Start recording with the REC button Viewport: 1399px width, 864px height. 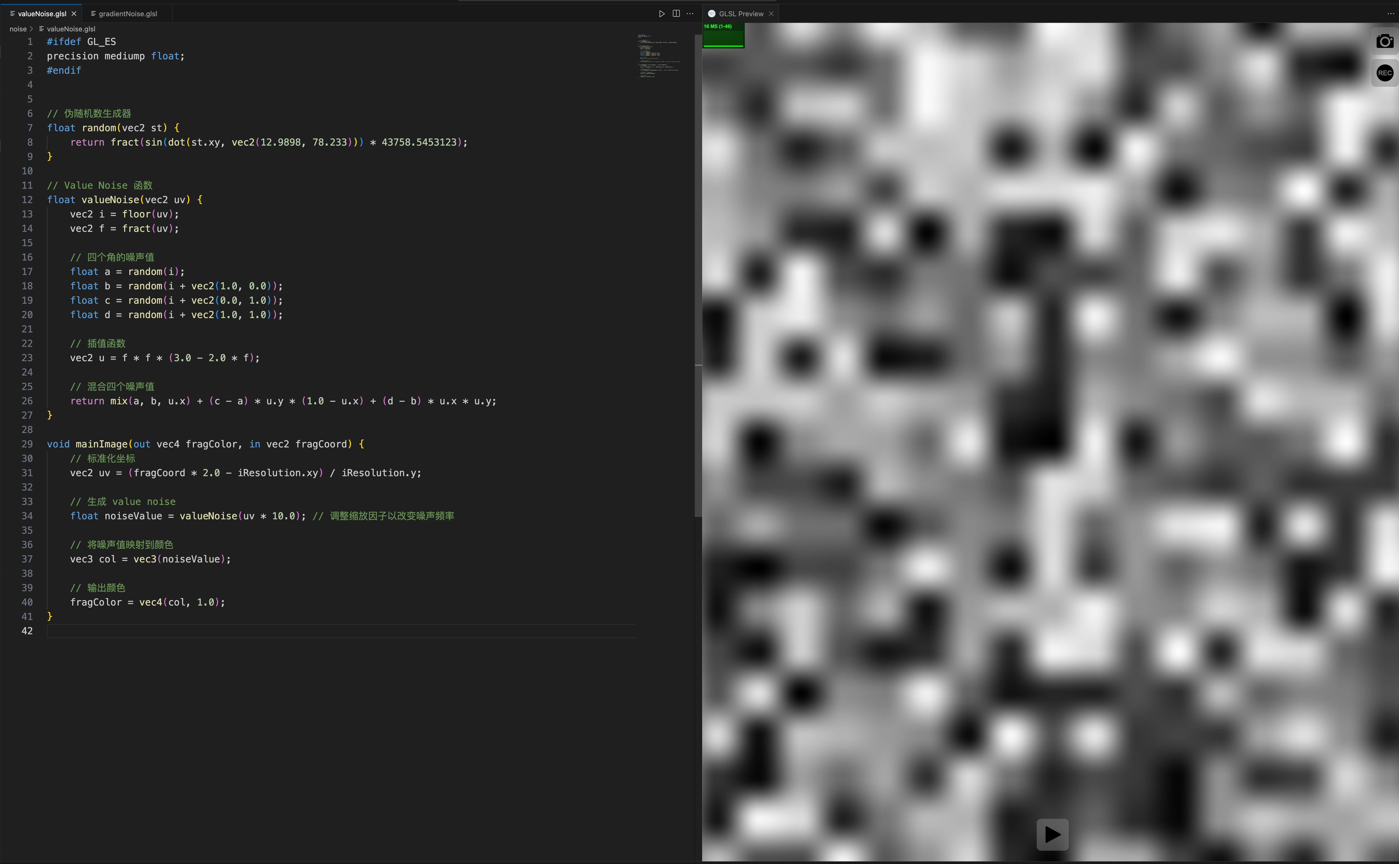[x=1384, y=73]
